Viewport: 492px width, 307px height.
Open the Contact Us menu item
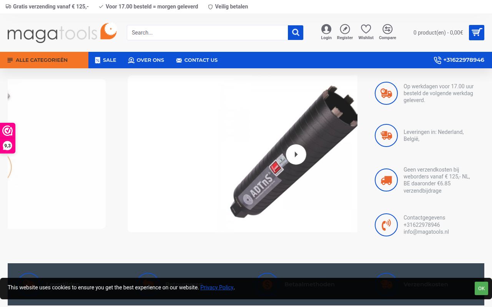[x=197, y=60]
